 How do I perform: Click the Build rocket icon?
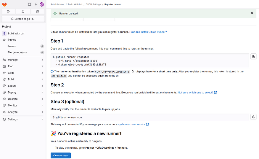[x=4, y=79]
